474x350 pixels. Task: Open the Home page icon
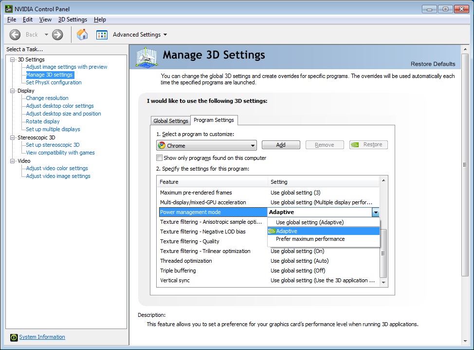(x=82, y=35)
